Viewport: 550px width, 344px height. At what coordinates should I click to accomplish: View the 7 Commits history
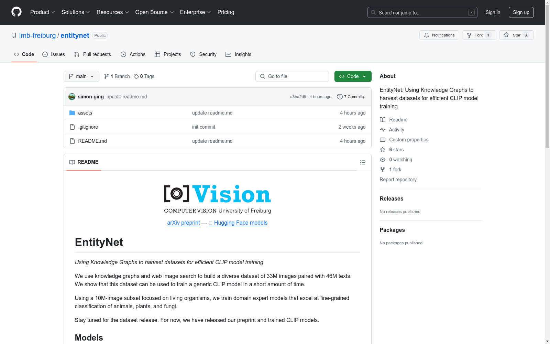[351, 97]
